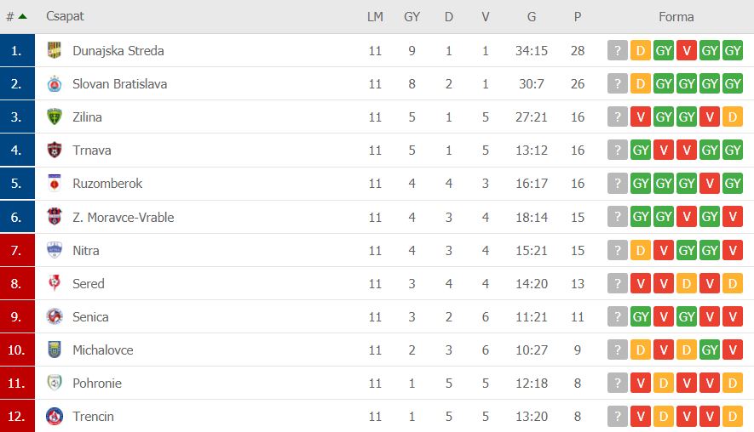Click the Csapat column header
Image resolution: width=754 pixels, height=432 pixels.
[x=65, y=17]
